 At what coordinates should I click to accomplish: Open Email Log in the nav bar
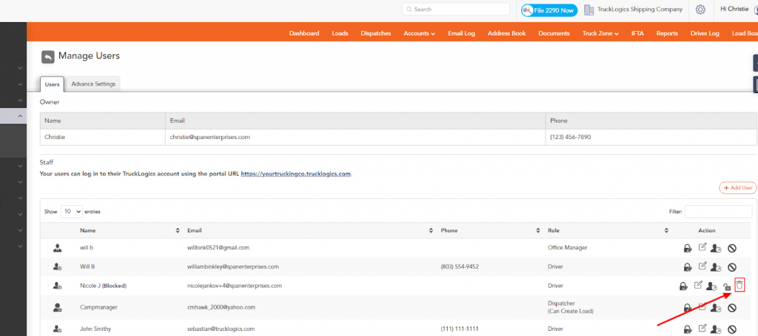point(461,33)
